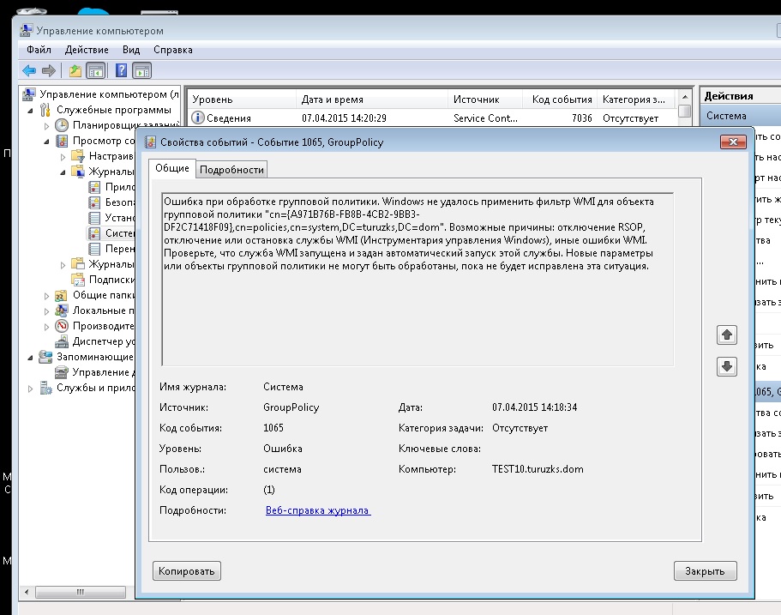781x615 pixels.
Task: Open the Вид menu
Action: click(131, 50)
